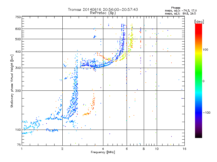217x162 pixels.
Task: Click the colorbar tick label '-100'
Action: click(x=206, y=113)
